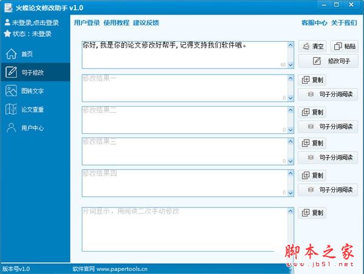Copy the 分词显示 box with 复制
This screenshot has width=364, height=274.
[312, 213]
